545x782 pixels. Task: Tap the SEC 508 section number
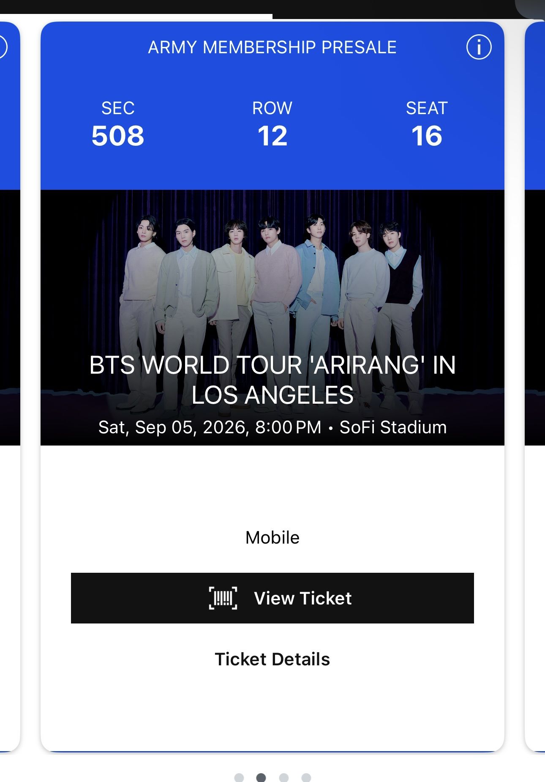point(118,136)
